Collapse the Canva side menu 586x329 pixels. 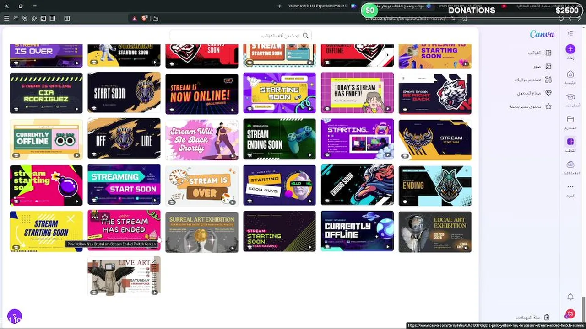tap(570, 33)
